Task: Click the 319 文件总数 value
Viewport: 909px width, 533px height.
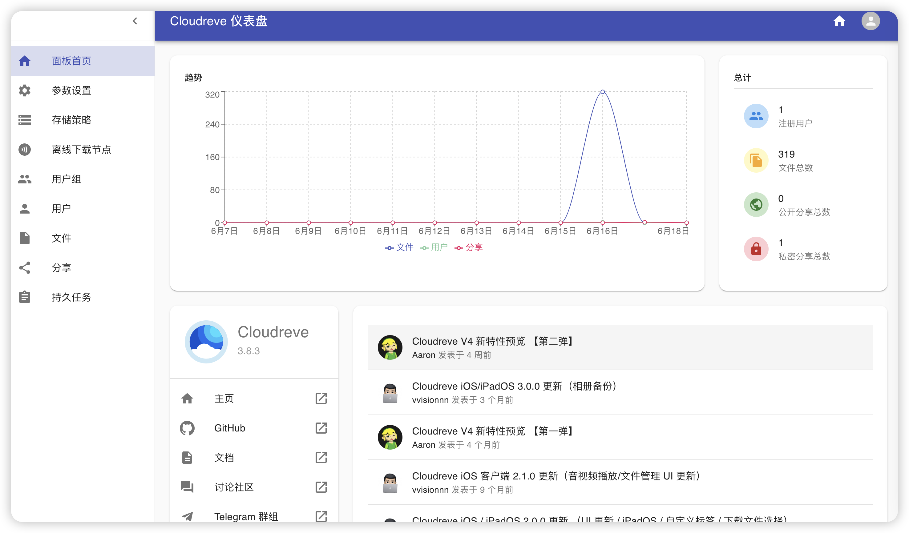Action: [786, 154]
